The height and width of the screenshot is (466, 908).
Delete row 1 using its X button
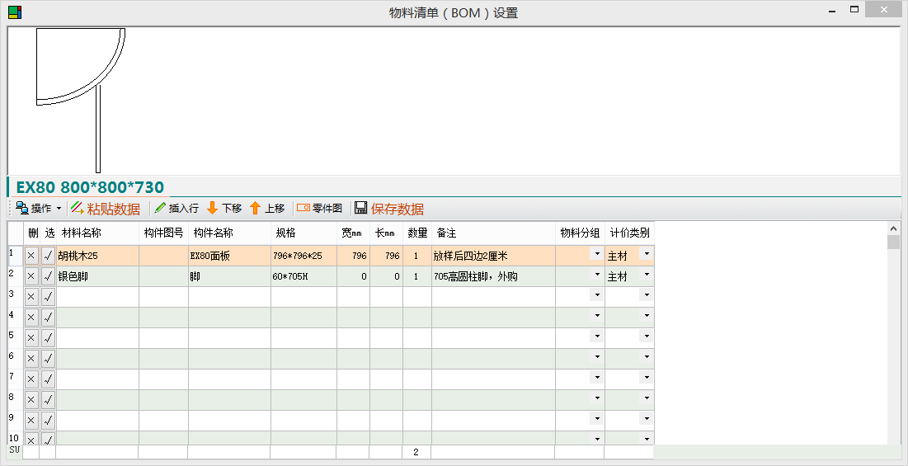pyautogui.click(x=31, y=256)
